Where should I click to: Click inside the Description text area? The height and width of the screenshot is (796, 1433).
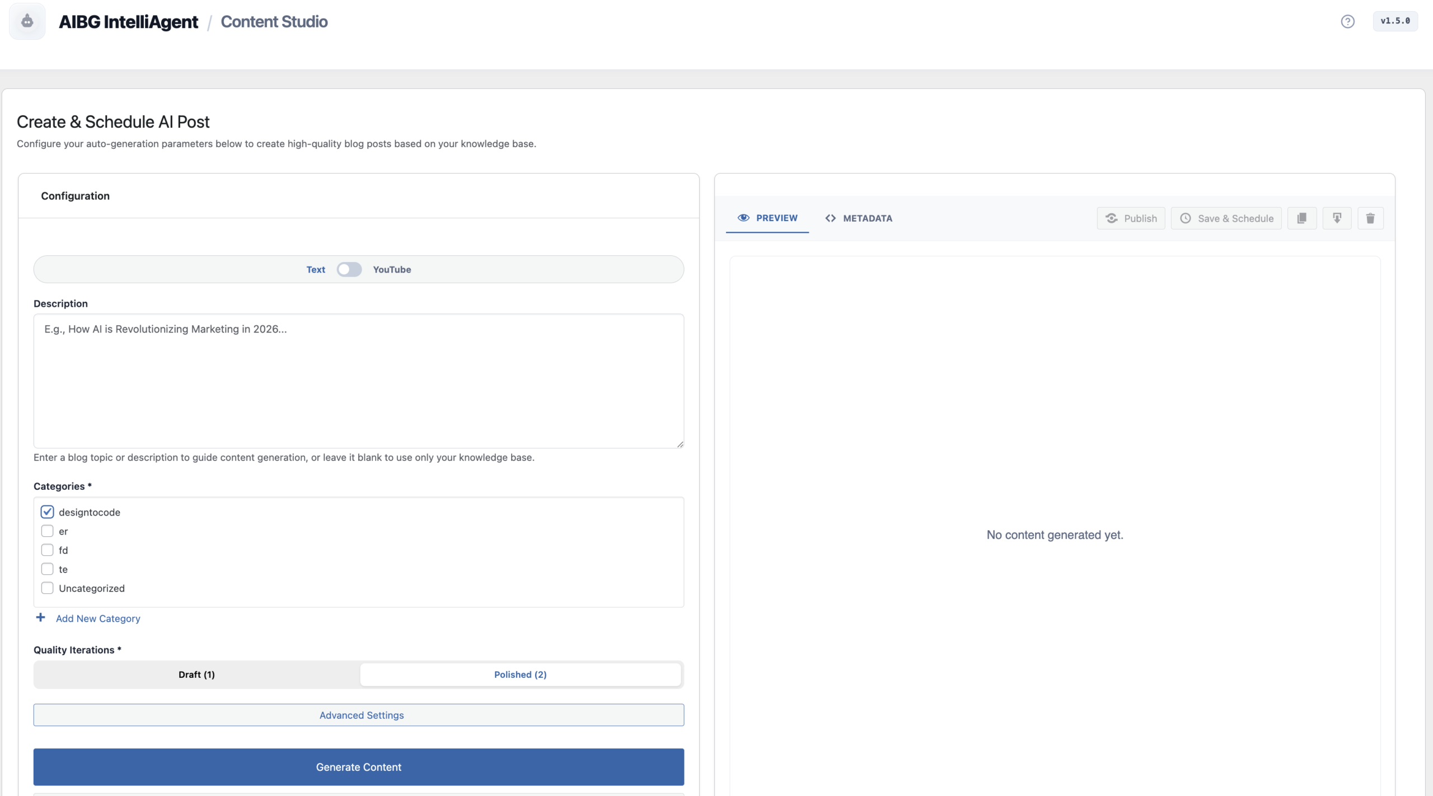pos(358,381)
